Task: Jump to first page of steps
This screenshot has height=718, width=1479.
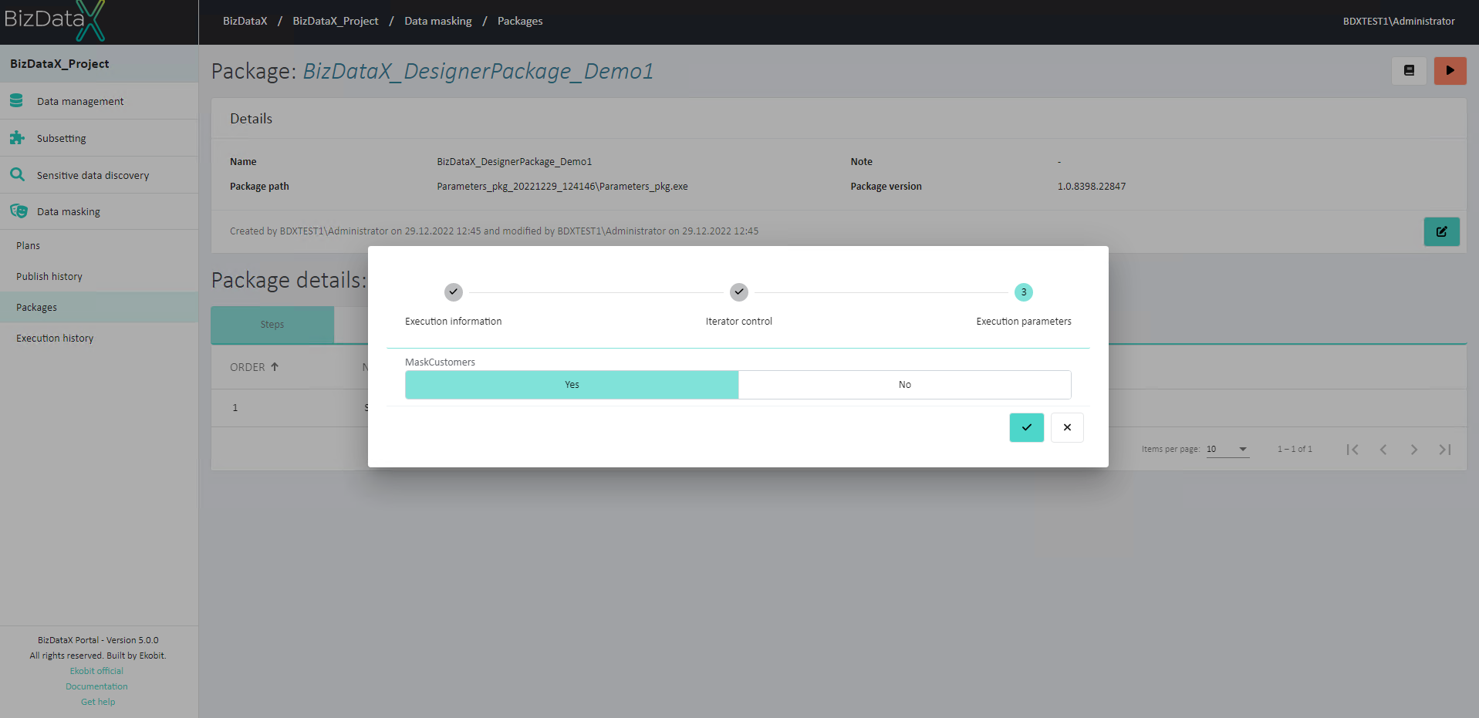Action: [x=1352, y=449]
